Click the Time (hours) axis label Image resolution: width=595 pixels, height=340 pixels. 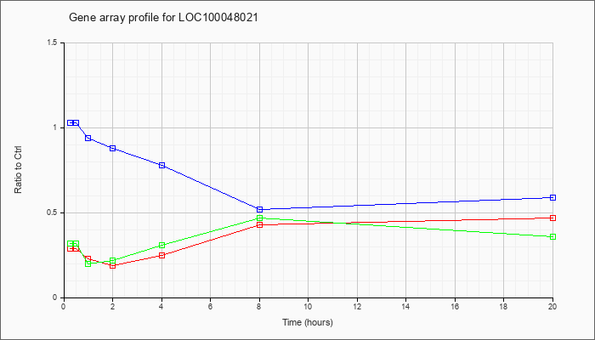click(x=308, y=322)
